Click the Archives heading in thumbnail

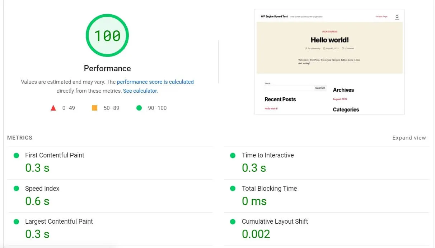[343, 90]
